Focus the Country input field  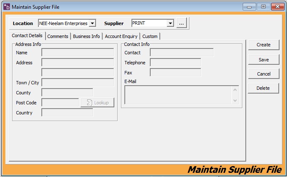[67, 112]
